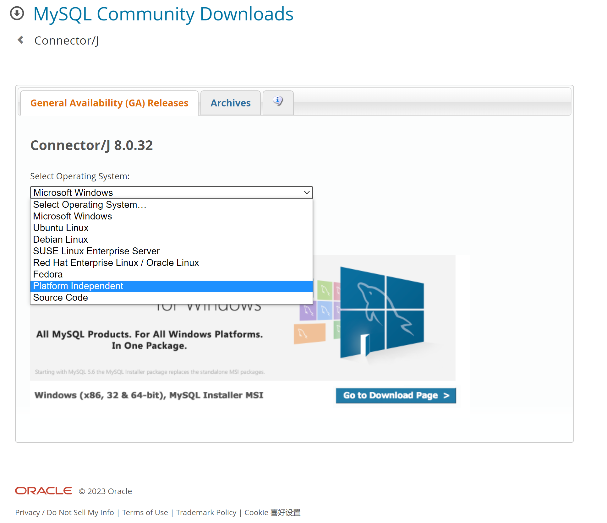
Task: Open the Terms of Use link
Action: point(145,512)
